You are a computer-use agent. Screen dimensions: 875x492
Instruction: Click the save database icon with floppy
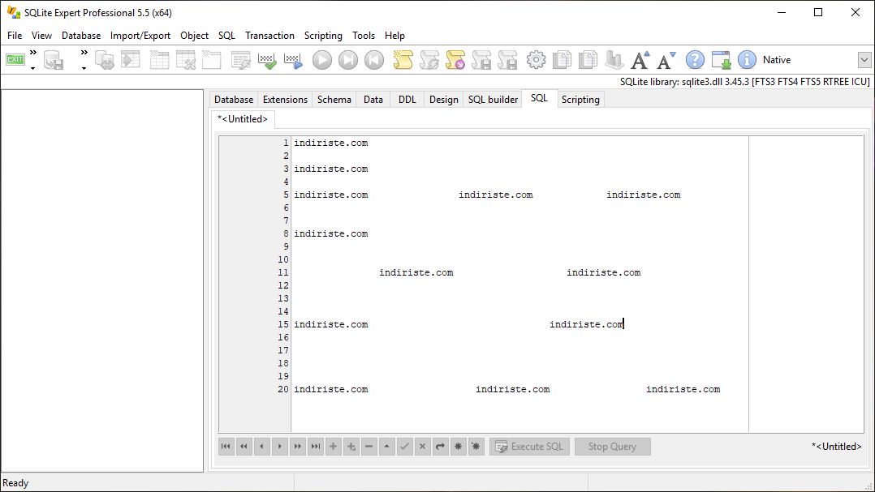pyautogui.click(x=54, y=60)
